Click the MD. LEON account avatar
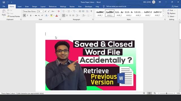Image resolution: width=181 pixels, height=101 pixels. 154,2
